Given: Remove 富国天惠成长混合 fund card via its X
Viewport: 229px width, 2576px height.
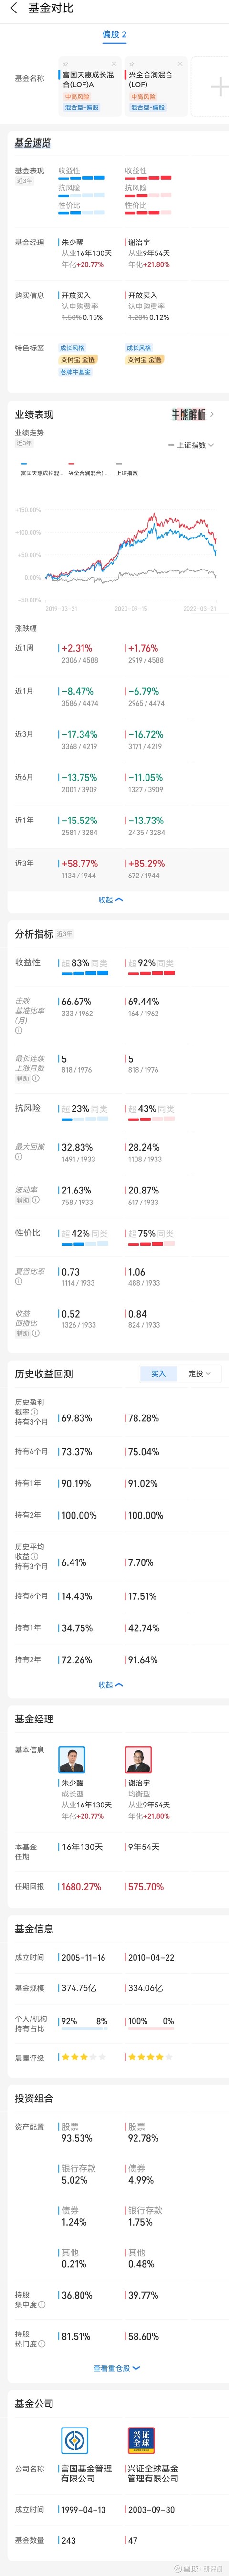Looking at the screenshot, I should [113, 64].
